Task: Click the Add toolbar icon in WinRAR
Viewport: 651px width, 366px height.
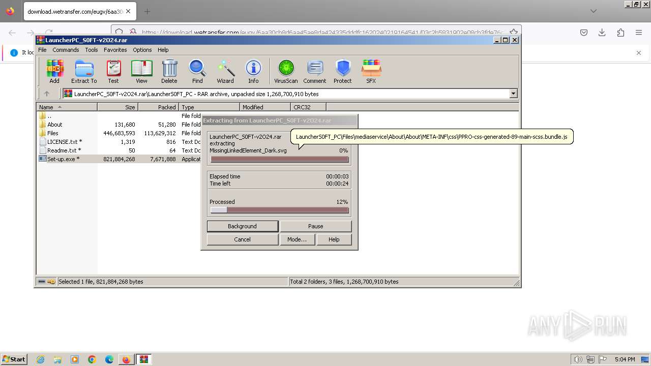Action: 54,72
